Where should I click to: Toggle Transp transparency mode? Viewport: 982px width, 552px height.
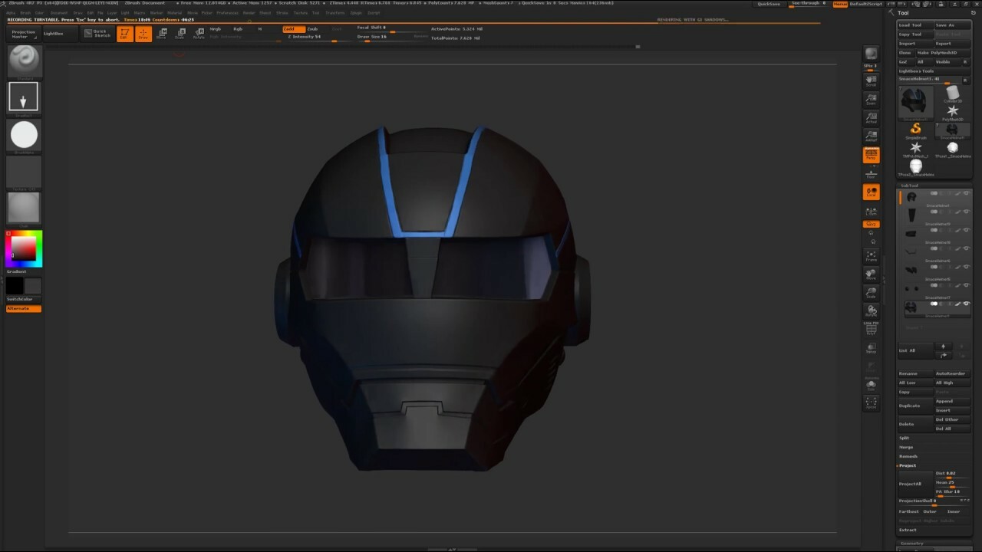[871, 348]
